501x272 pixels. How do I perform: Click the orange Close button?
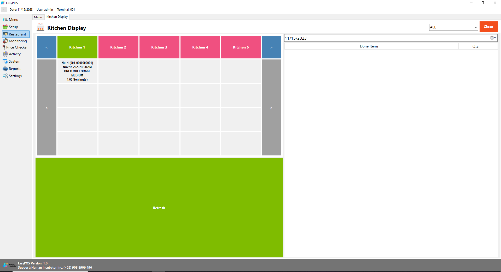488,27
